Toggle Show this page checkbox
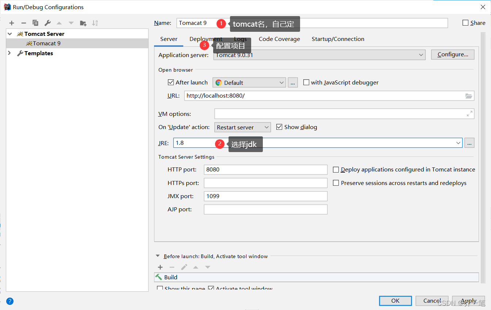The height and width of the screenshot is (310, 491). click(160, 289)
